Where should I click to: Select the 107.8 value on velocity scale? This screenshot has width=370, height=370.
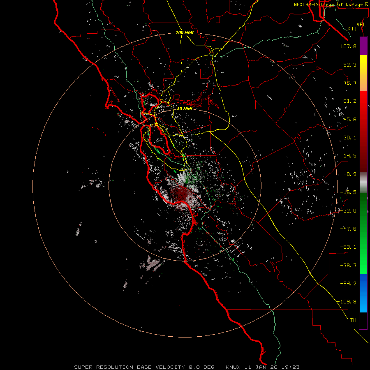[x=348, y=46]
